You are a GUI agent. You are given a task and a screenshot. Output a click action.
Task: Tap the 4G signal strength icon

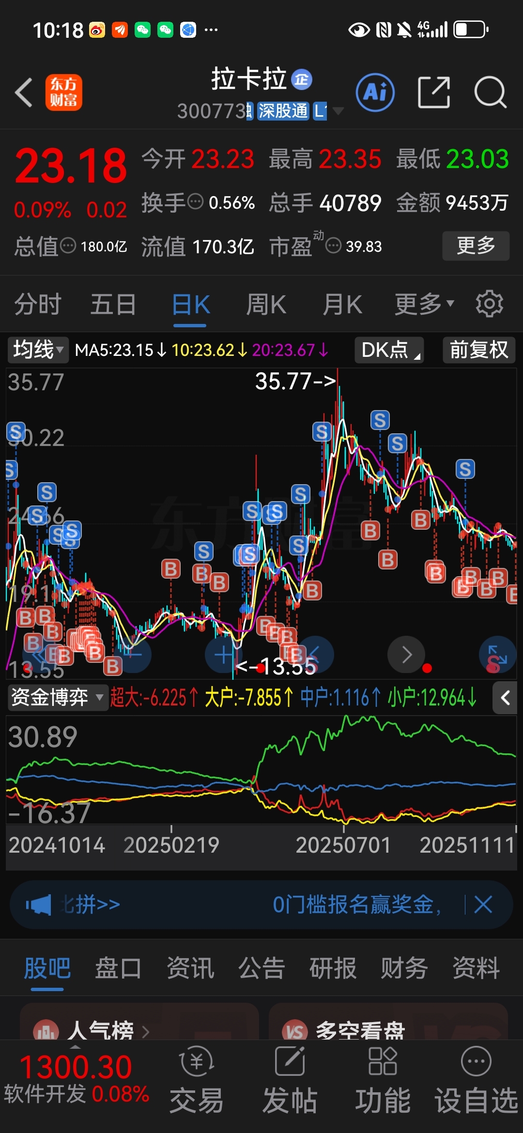click(432, 30)
